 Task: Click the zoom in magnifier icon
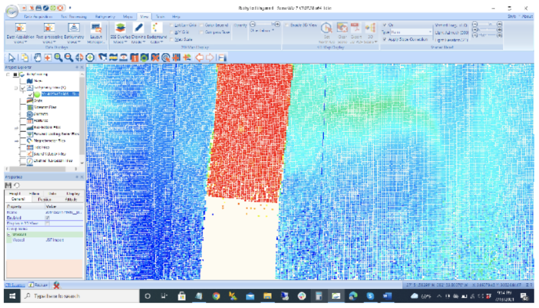pyautogui.click(x=58, y=58)
